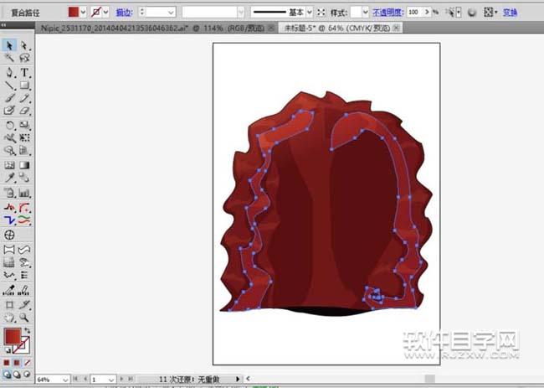Viewport: 544px width, 388px height.
Task: Pick the Eraser tool
Action: (x=24, y=110)
